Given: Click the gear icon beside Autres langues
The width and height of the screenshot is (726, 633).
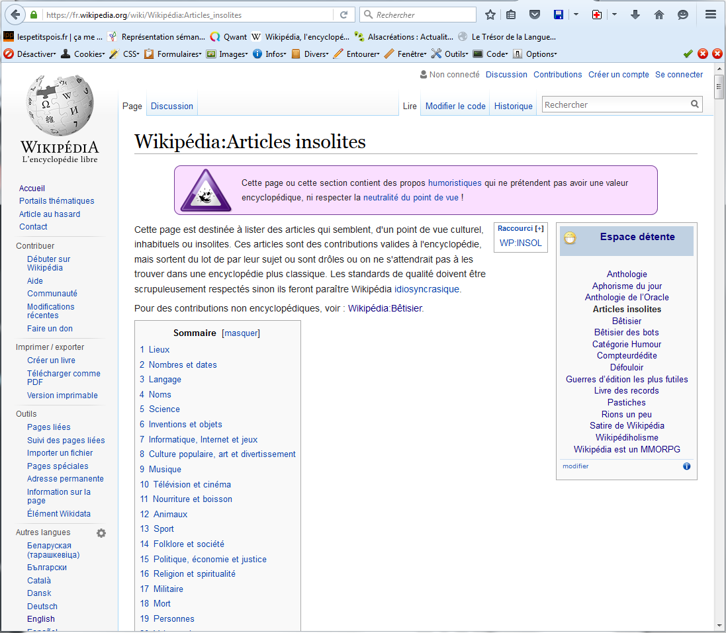Looking at the screenshot, I should pos(101,533).
